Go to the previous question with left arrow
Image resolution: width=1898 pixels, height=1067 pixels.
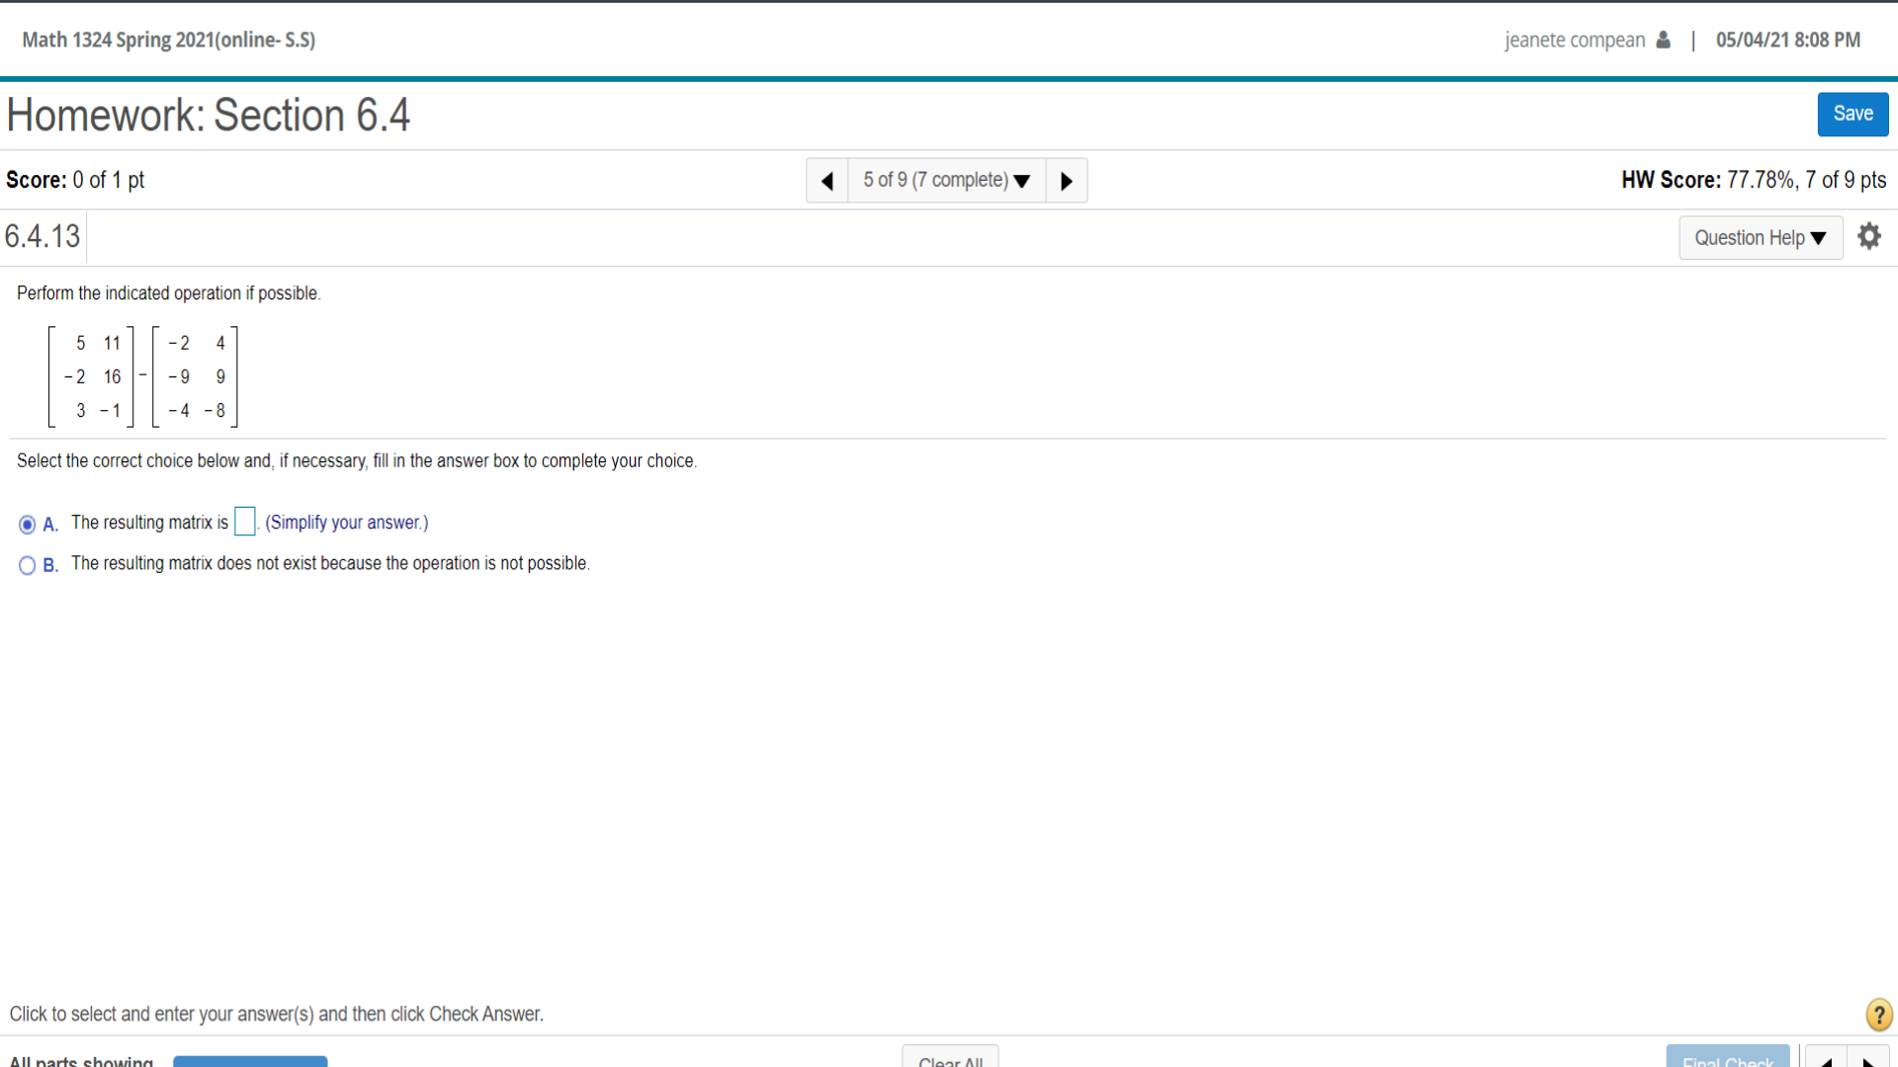pyautogui.click(x=827, y=180)
